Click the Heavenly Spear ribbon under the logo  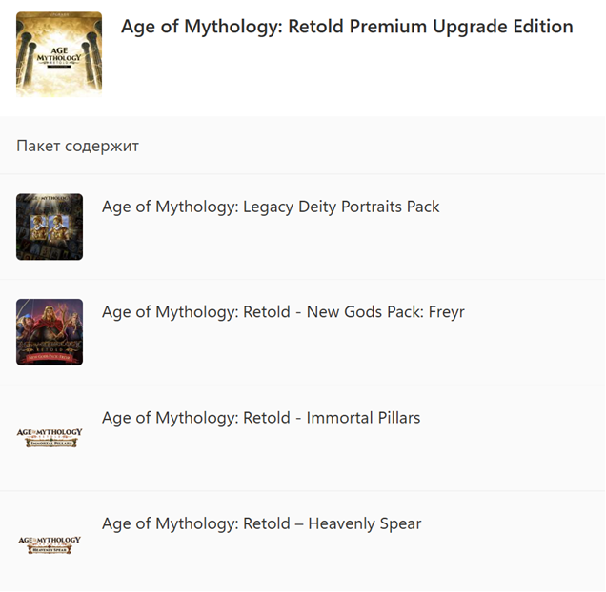[50, 549]
